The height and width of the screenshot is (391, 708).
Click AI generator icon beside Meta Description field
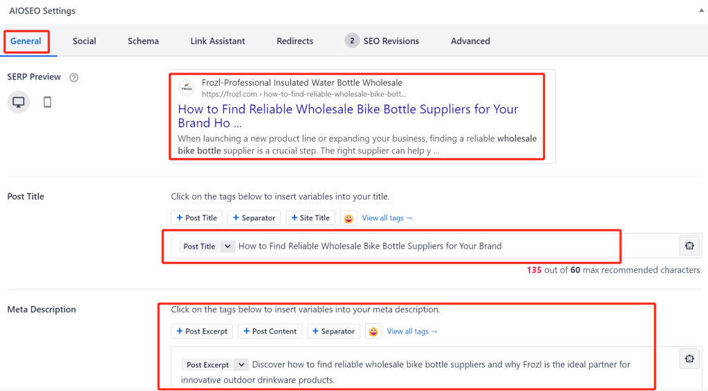click(x=689, y=358)
